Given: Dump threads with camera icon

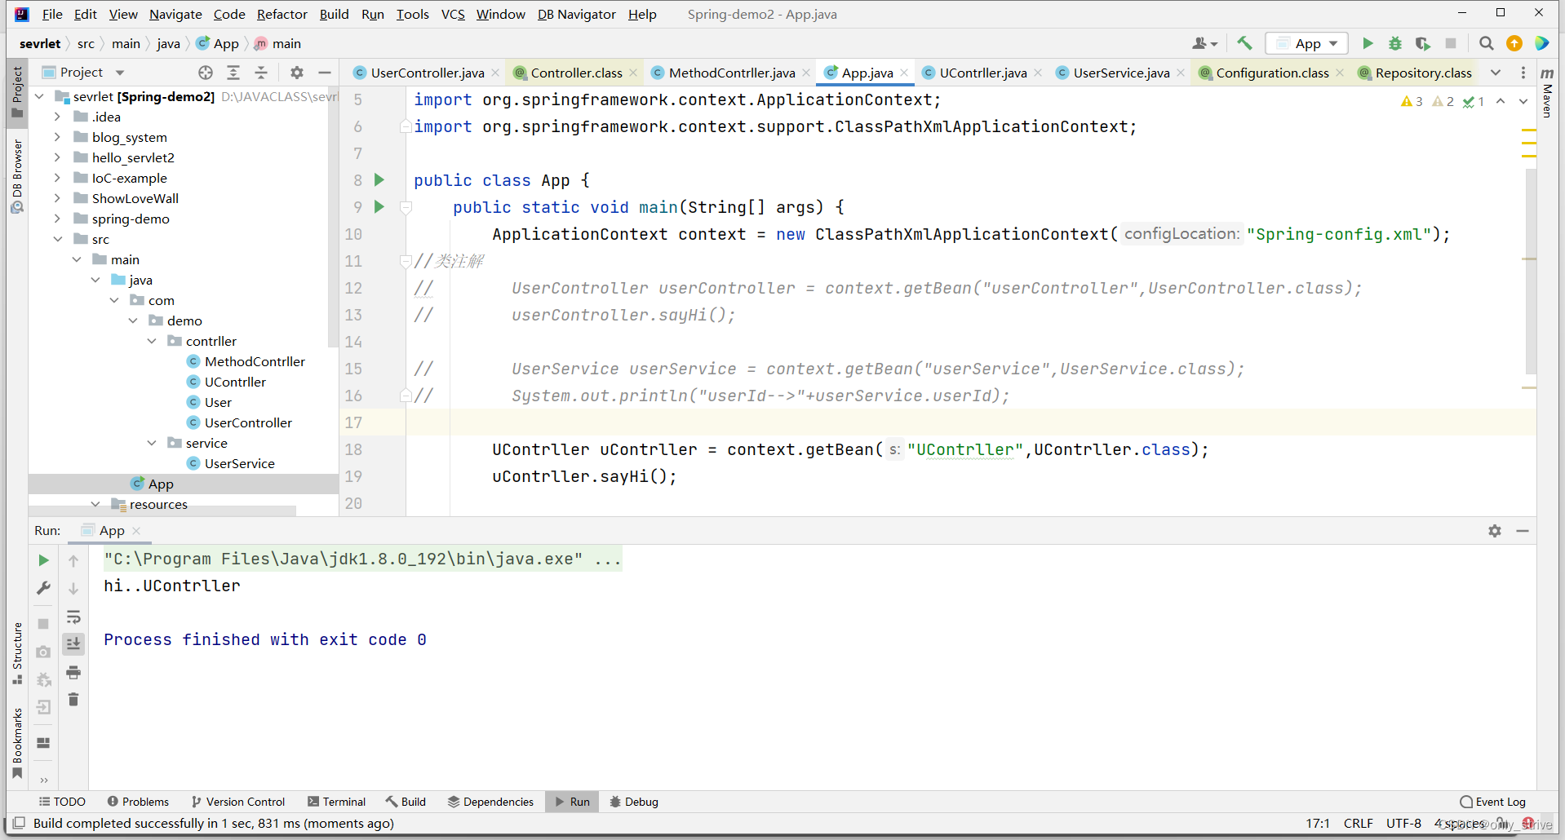Looking at the screenshot, I should 44,652.
